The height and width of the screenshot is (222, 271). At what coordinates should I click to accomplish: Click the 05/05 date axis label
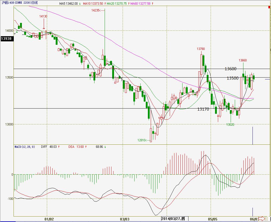(x=212, y=219)
